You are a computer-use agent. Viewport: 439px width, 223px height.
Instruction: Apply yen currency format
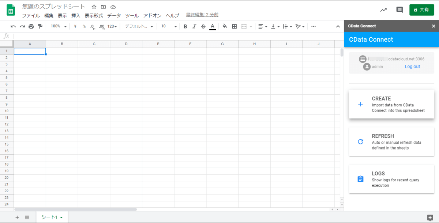(75, 26)
